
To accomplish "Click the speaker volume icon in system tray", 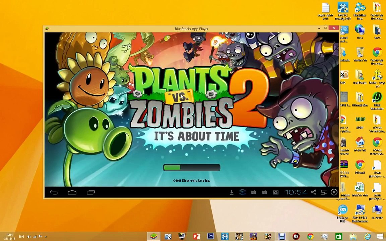I will pos(29,237).
